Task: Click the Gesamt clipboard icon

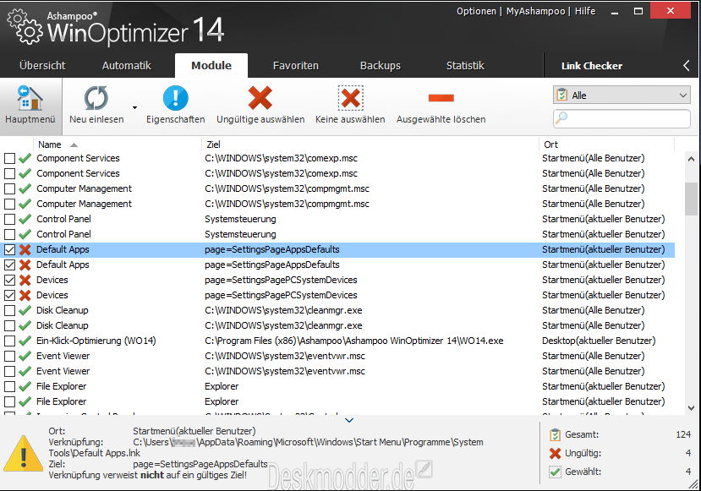Action: [x=555, y=434]
